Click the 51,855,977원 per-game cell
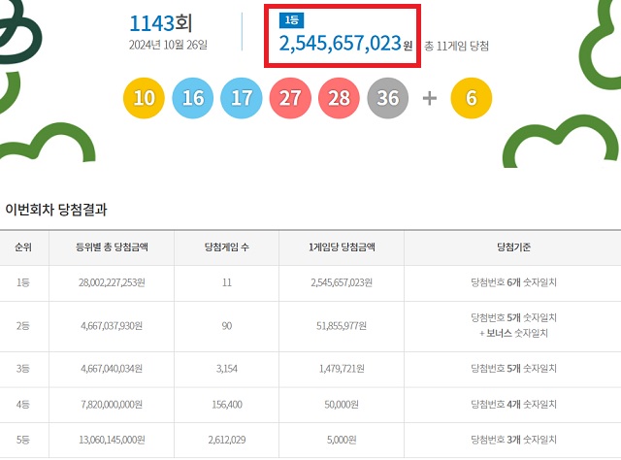 [x=342, y=326]
